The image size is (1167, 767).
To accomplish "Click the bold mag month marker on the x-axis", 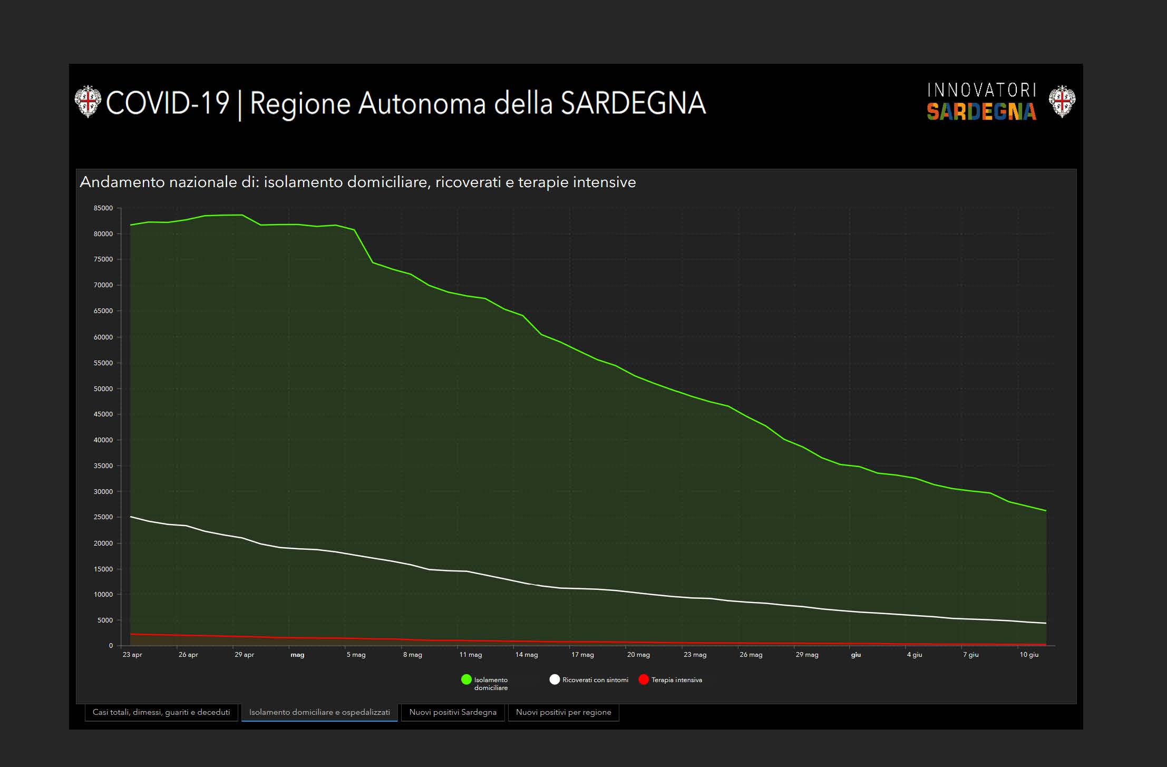I will coord(297,655).
